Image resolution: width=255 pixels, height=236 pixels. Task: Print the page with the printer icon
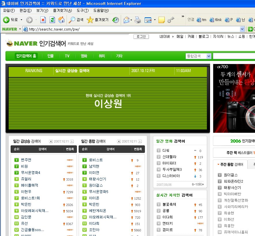138,20
